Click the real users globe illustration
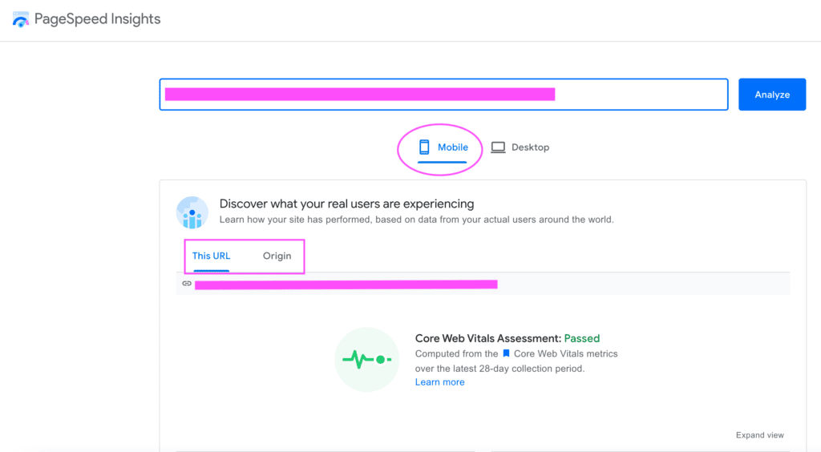This screenshot has height=452, width=821. [192, 212]
